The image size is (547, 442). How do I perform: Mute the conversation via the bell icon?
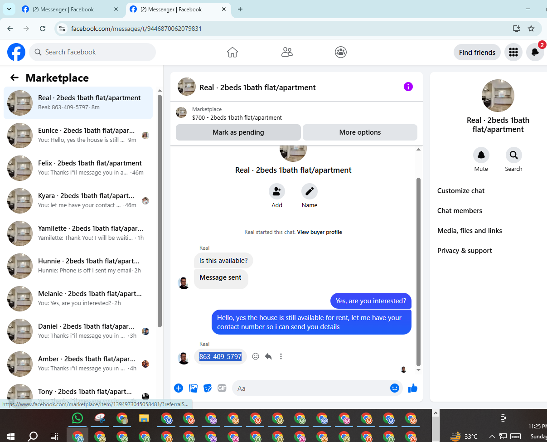click(481, 155)
